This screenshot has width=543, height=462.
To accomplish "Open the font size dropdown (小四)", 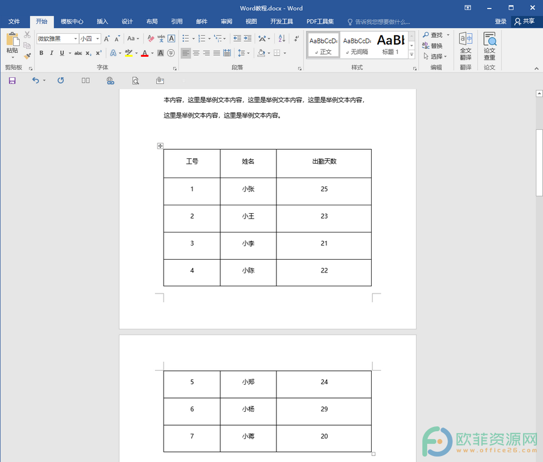I will (x=98, y=39).
